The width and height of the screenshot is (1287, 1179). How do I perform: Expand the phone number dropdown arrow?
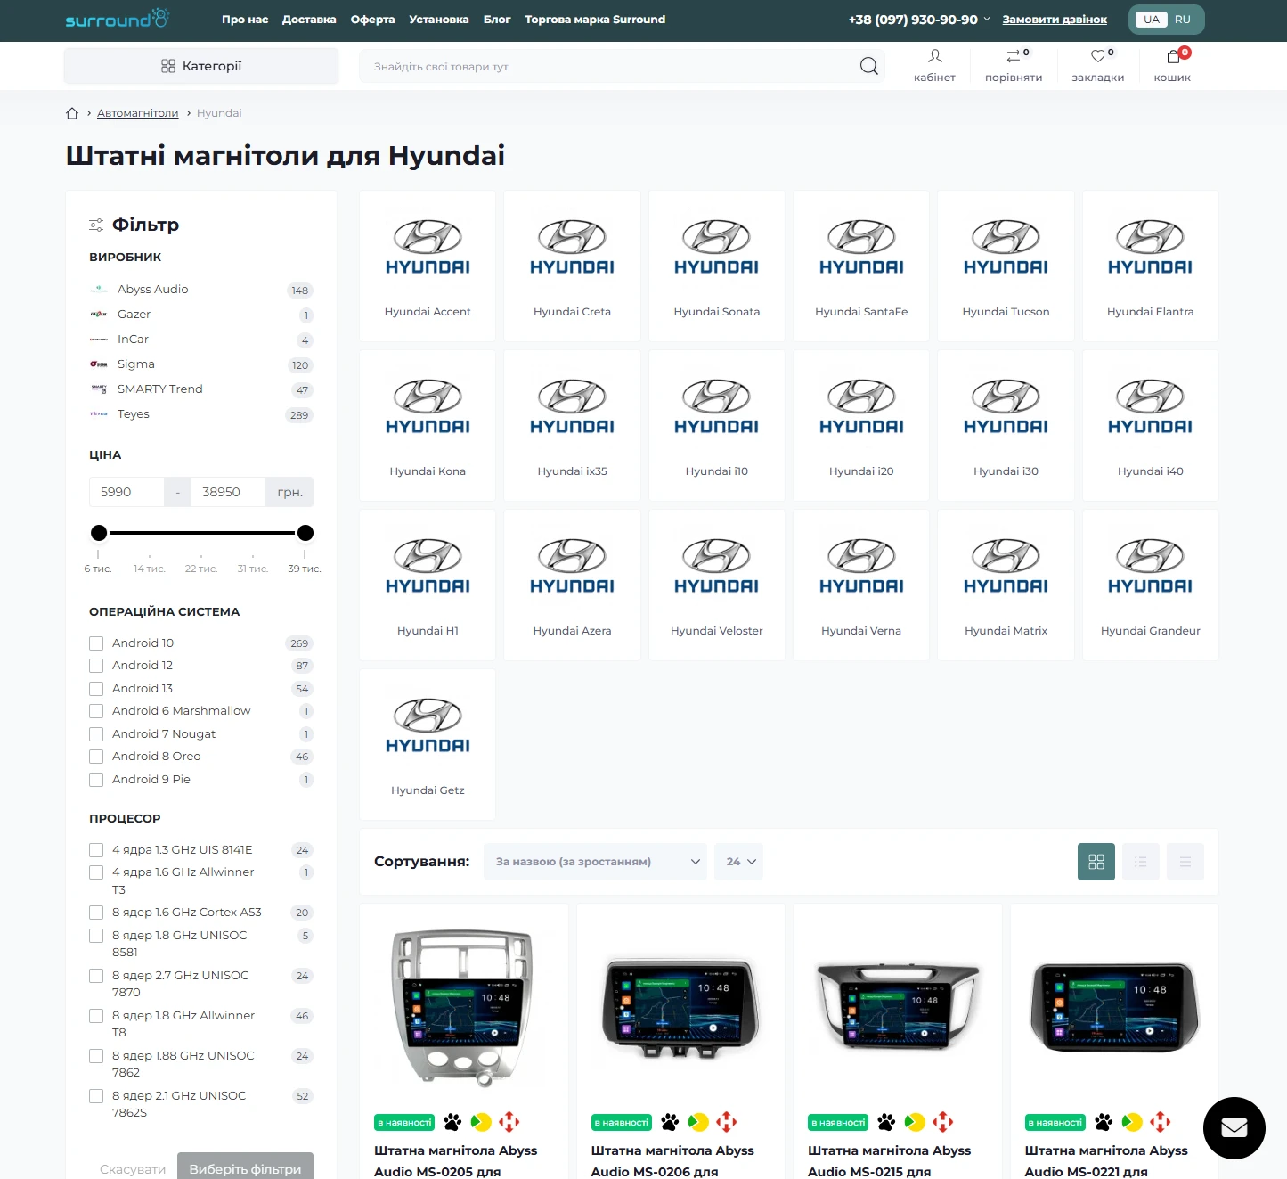(x=987, y=19)
